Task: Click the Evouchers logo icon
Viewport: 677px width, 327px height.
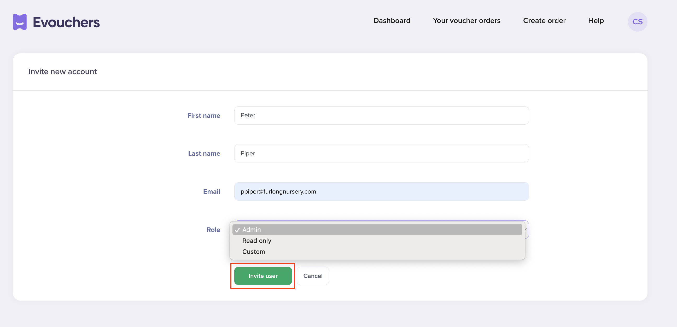Action: point(20,22)
